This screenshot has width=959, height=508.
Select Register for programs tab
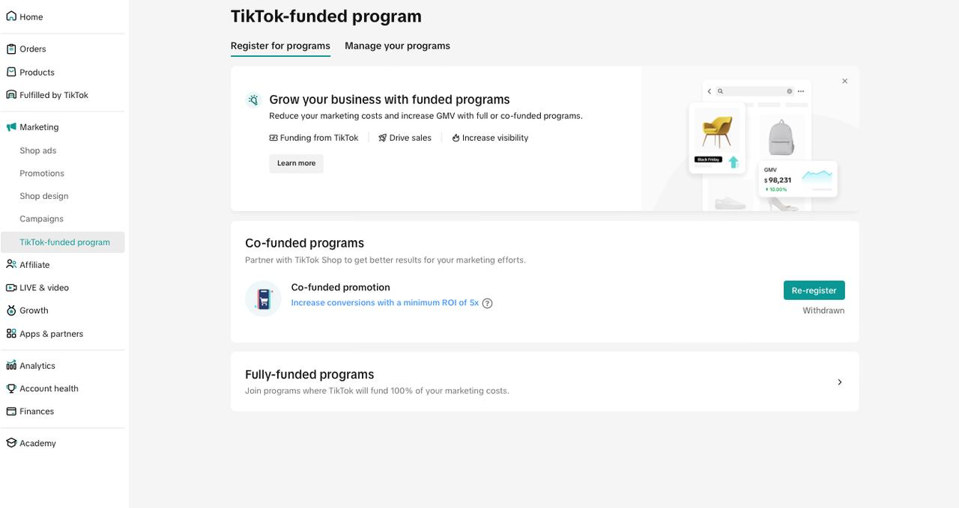(280, 46)
